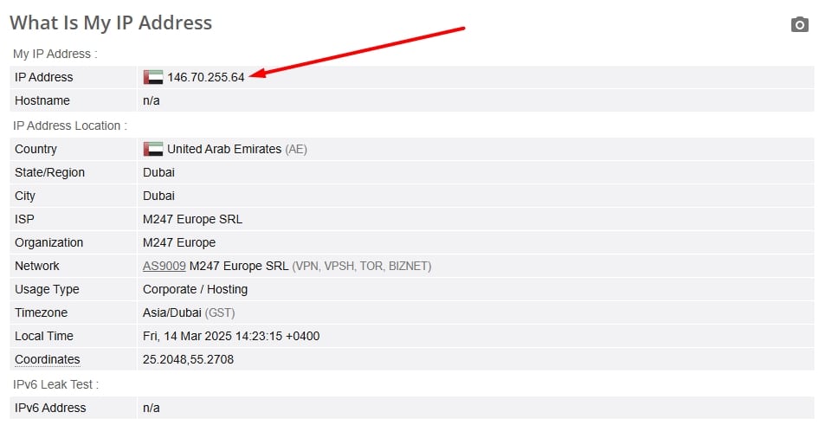
Task: Click the (GST) timezone abbreviation
Action: 220,312
